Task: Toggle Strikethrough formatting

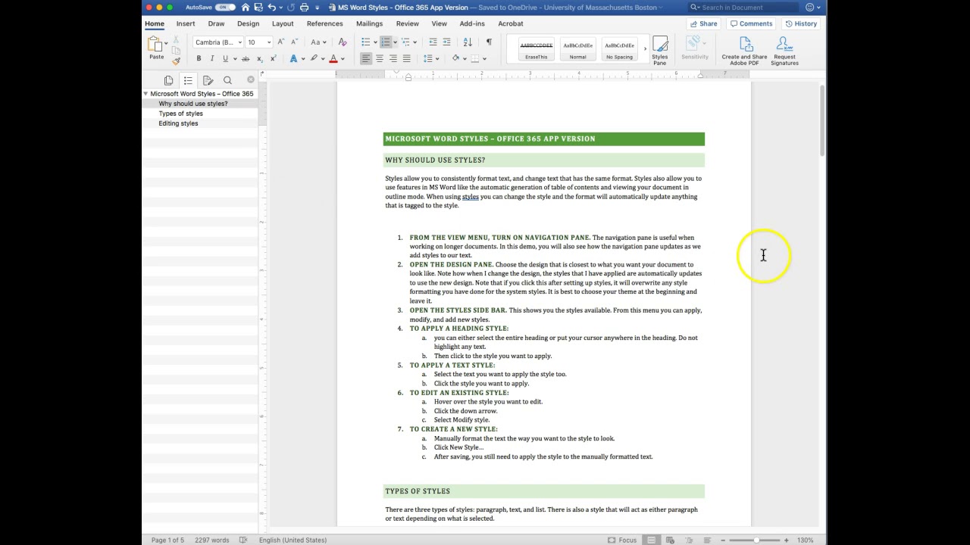Action: tap(245, 58)
